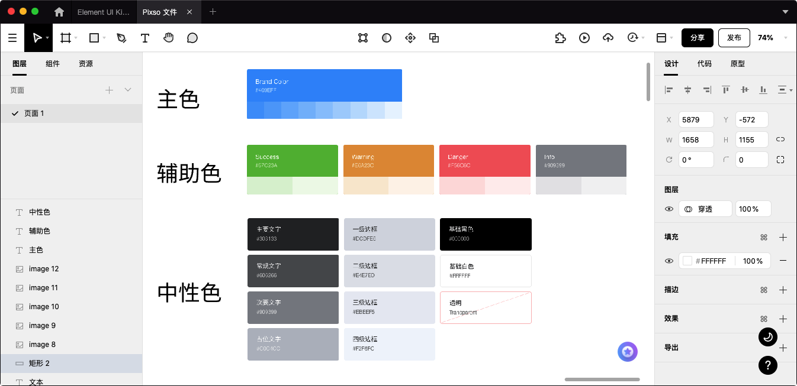Select the Hand pan tool
This screenshot has height=386, width=797.
coord(169,38)
